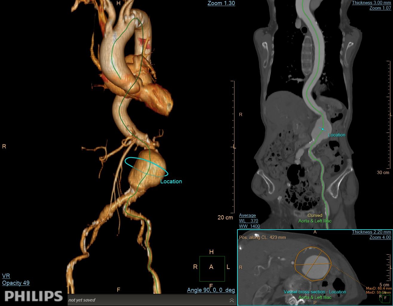
Task: Click Zoom 1.30 in the 3D view
Action: pyautogui.click(x=221, y=3)
